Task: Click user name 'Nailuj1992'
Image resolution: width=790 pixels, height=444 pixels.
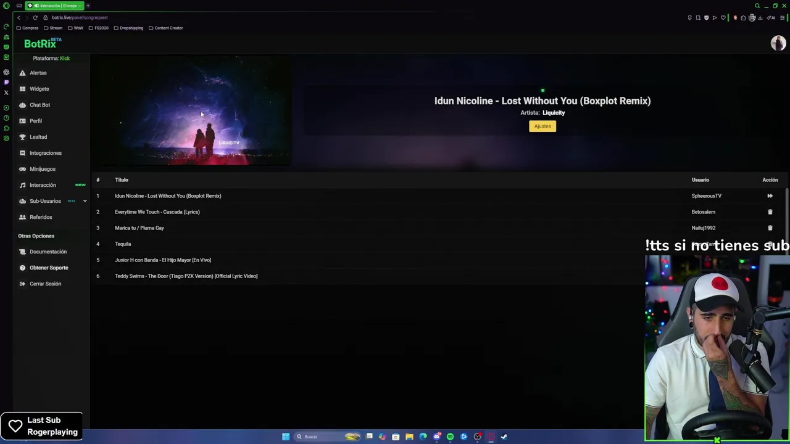Action: click(703, 228)
